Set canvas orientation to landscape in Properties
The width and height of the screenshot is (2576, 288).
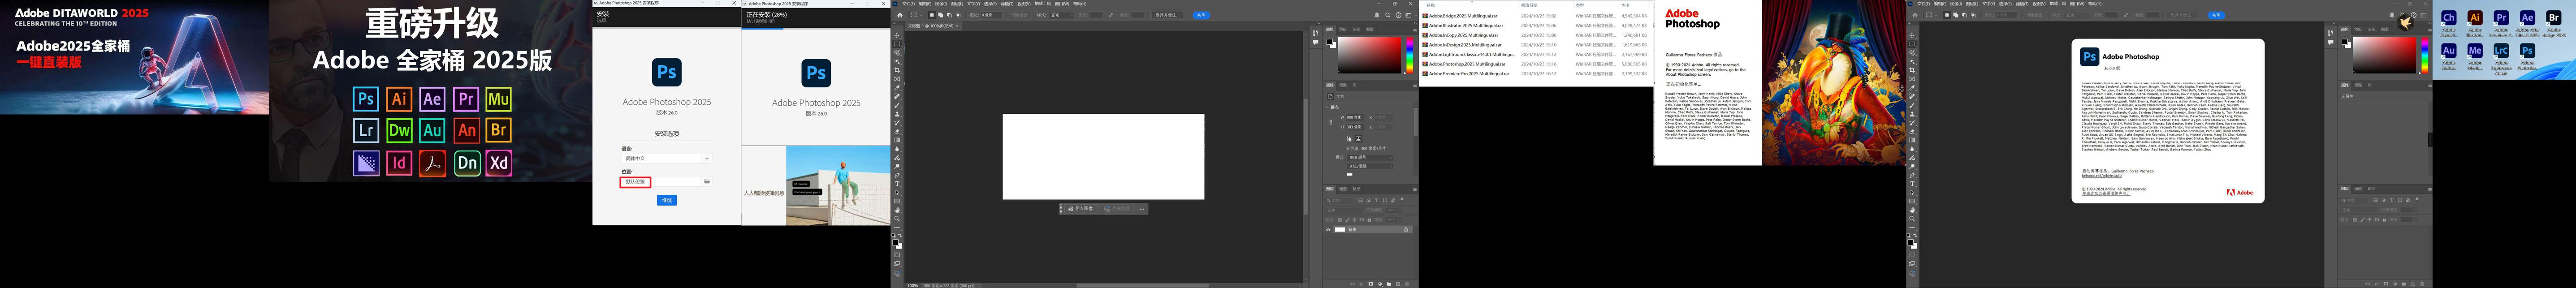(1358, 139)
